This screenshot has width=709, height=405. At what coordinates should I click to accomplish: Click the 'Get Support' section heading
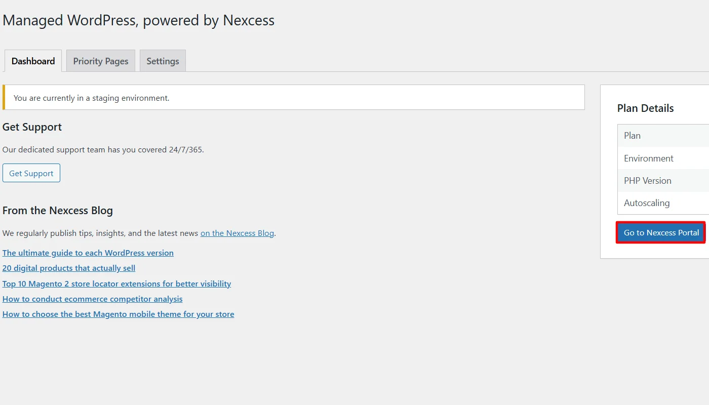pyautogui.click(x=32, y=127)
